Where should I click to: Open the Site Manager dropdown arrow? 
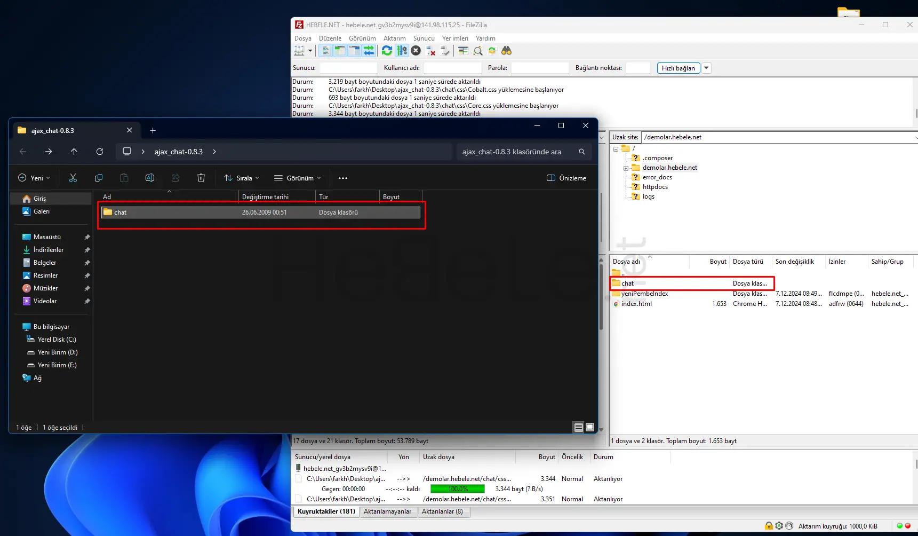[310, 51]
